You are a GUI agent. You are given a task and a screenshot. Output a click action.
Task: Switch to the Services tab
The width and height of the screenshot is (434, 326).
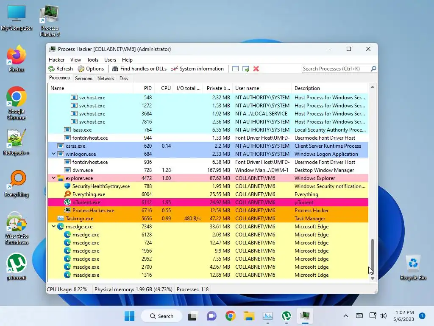click(x=83, y=79)
